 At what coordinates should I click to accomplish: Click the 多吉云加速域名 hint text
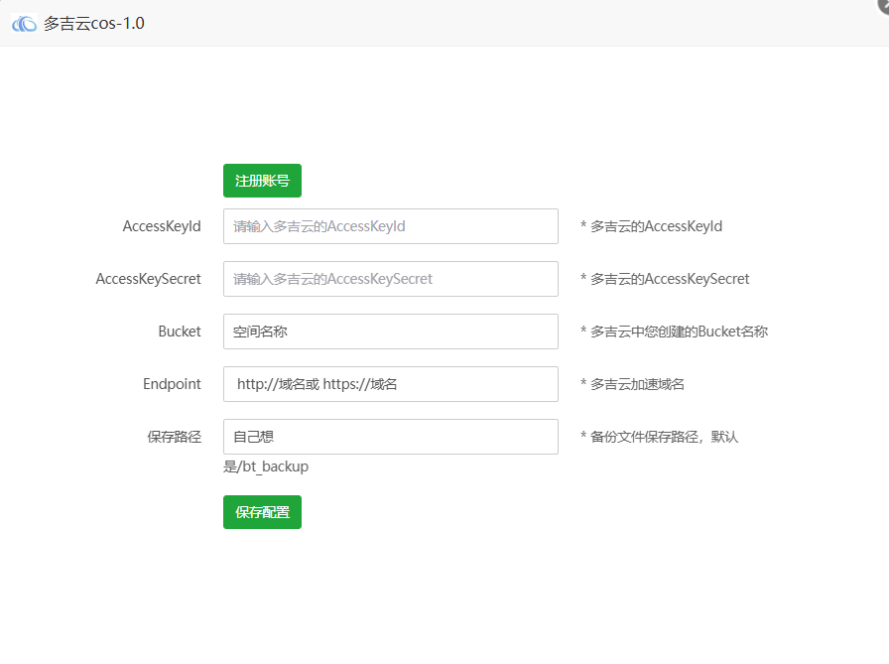coord(636,384)
